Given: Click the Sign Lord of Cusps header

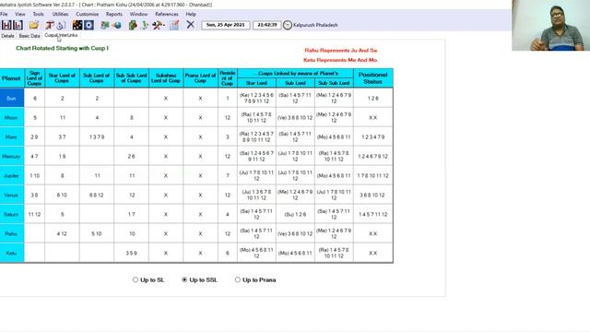Looking at the screenshot, I should point(35,78).
